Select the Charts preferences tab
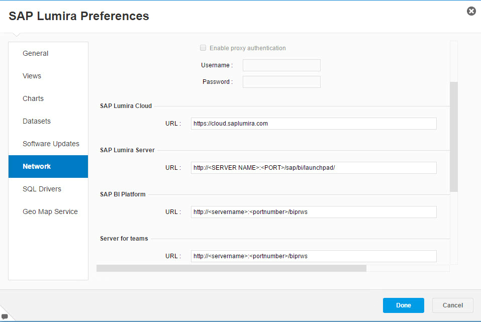 tap(33, 98)
